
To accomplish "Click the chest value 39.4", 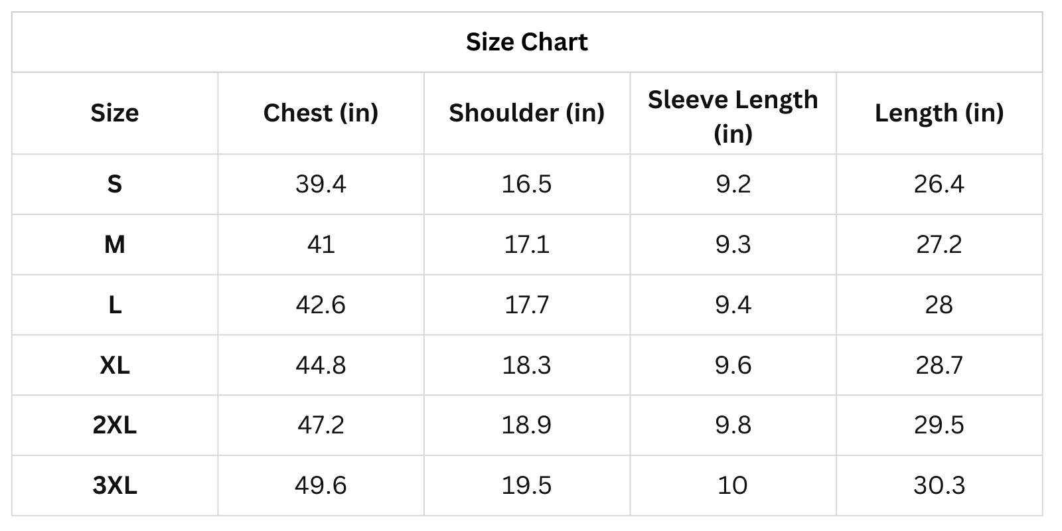I will [321, 184].
